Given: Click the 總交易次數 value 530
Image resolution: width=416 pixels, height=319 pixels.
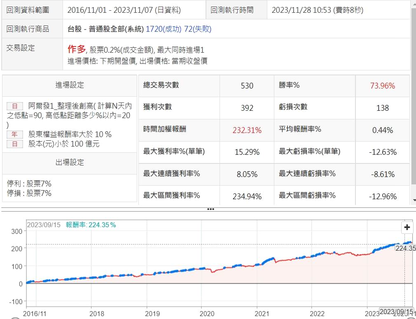Looking at the screenshot, I should (247, 86).
